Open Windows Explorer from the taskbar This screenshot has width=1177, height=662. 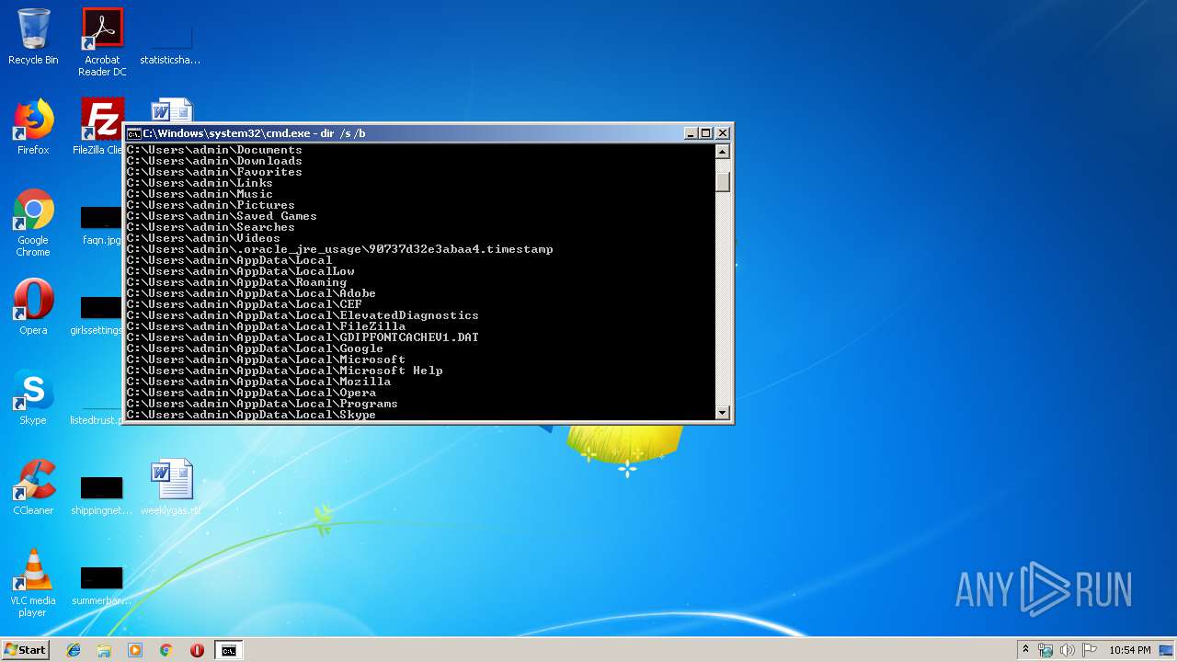click(x=104, y=650)
